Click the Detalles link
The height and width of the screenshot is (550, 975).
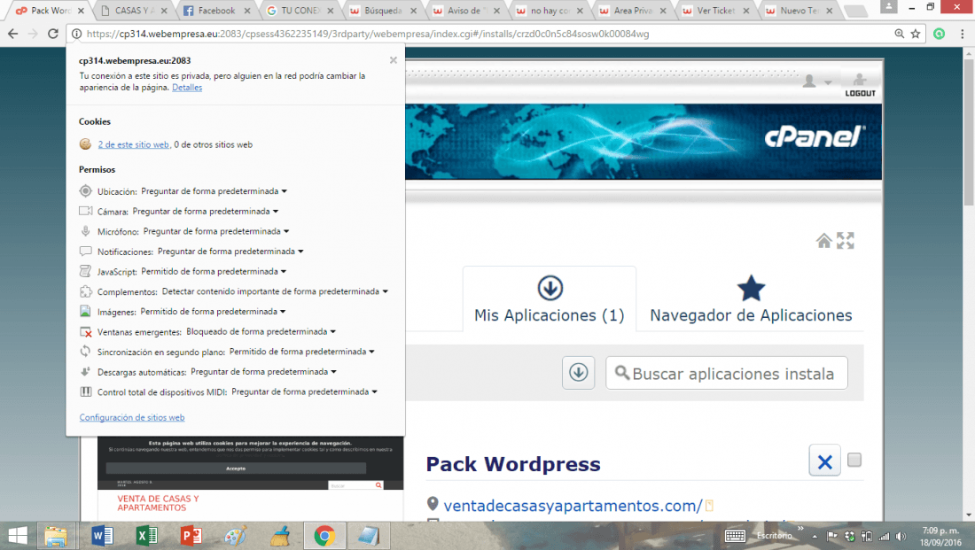point(187,88)
